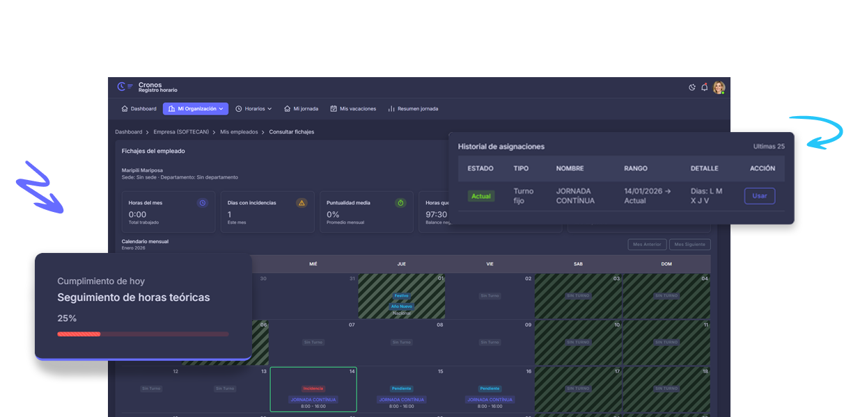Navigate to Mi jornada
The image size is (844, 417).
click(x=301, y=108)
